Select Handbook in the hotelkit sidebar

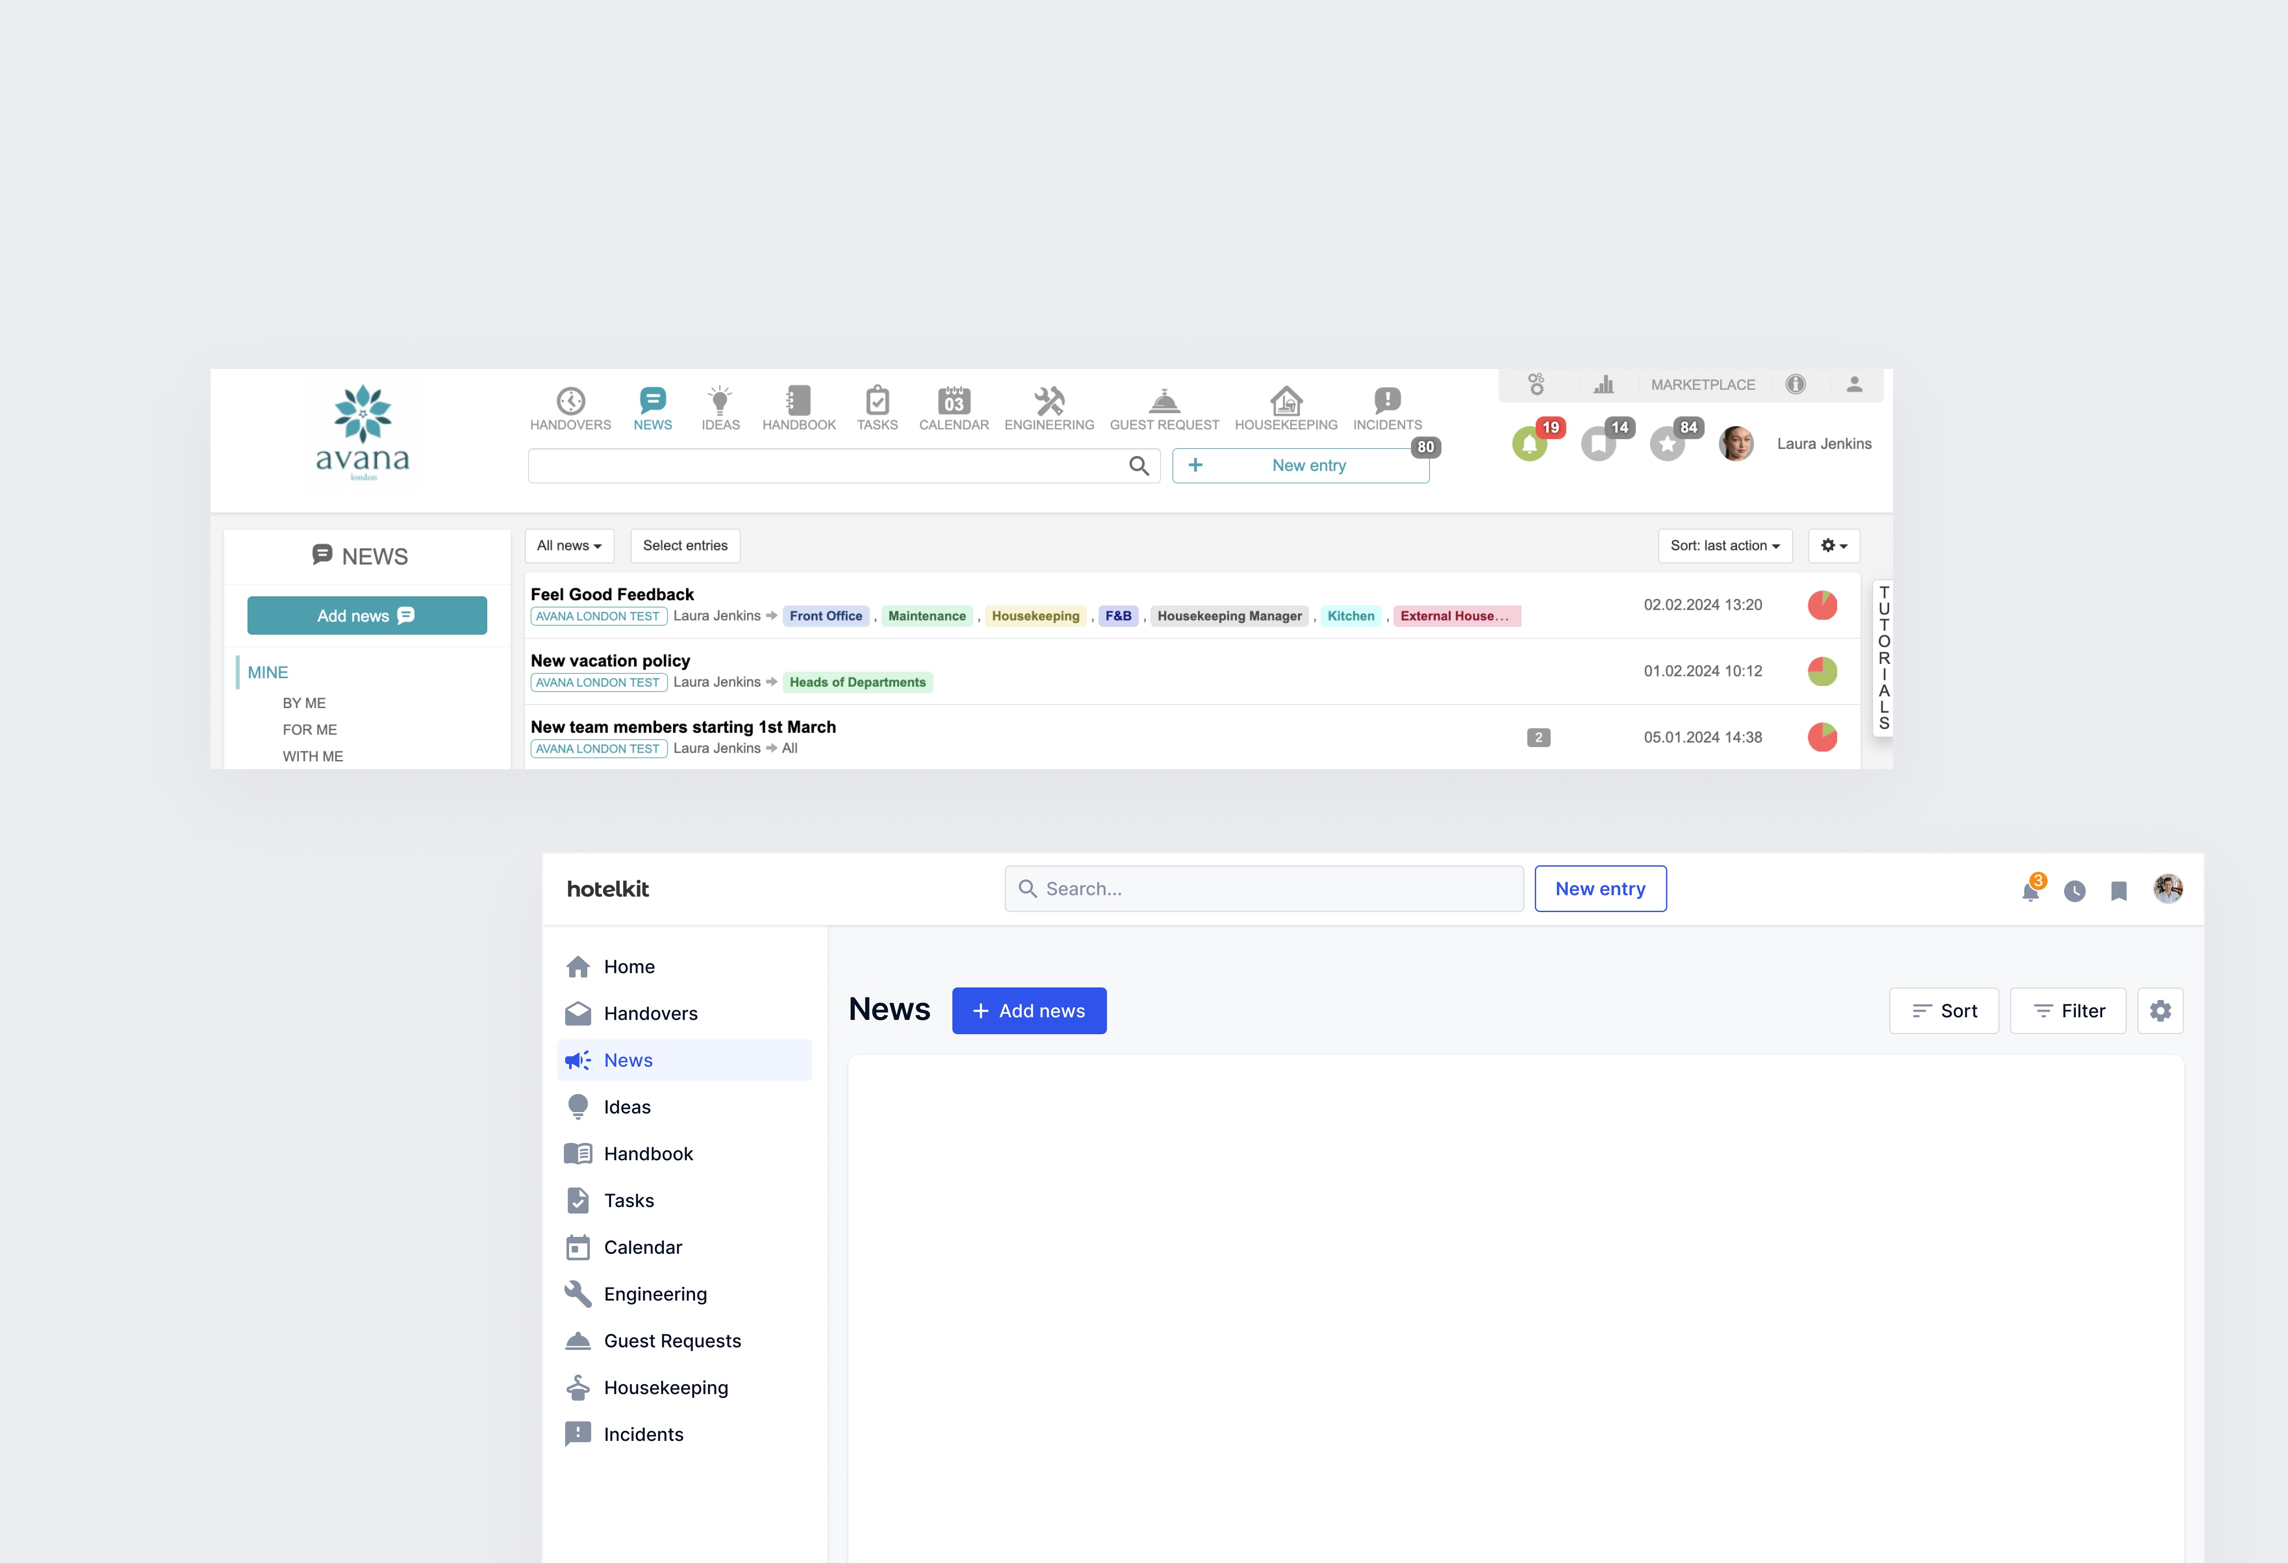[648, 1154]
